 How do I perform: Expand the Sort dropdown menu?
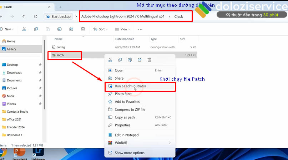click(100, 29)
